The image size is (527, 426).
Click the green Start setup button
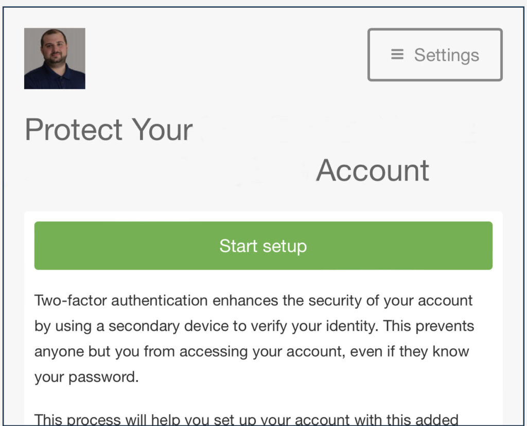tap(263, 245)
